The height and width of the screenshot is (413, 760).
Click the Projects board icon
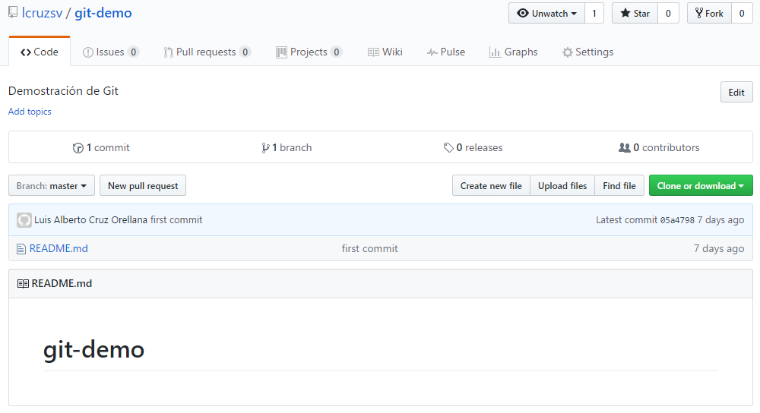[281, 52]
